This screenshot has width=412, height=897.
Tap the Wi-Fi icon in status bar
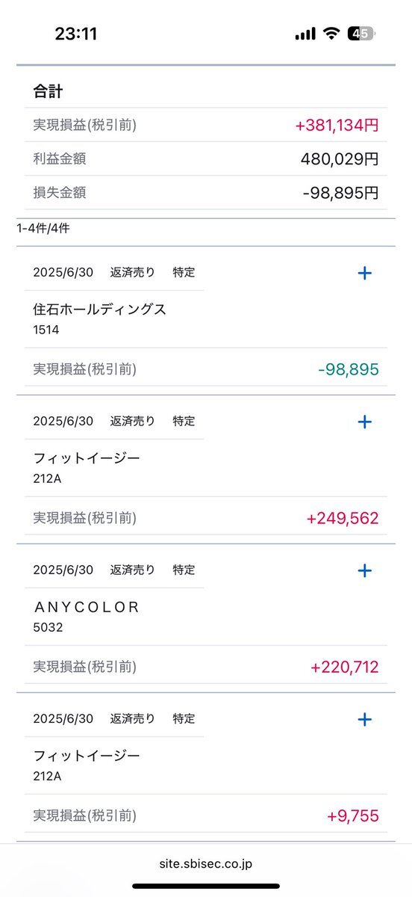pos(330,34)
